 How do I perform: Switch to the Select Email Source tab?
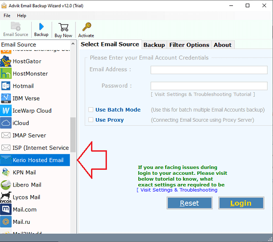pyautogui.click(x=110, y=44)
